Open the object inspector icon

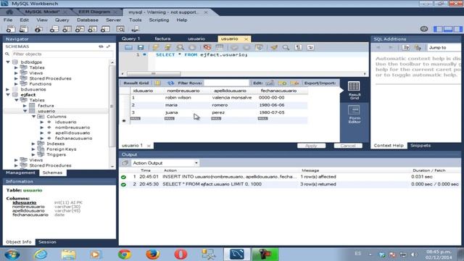38,29
